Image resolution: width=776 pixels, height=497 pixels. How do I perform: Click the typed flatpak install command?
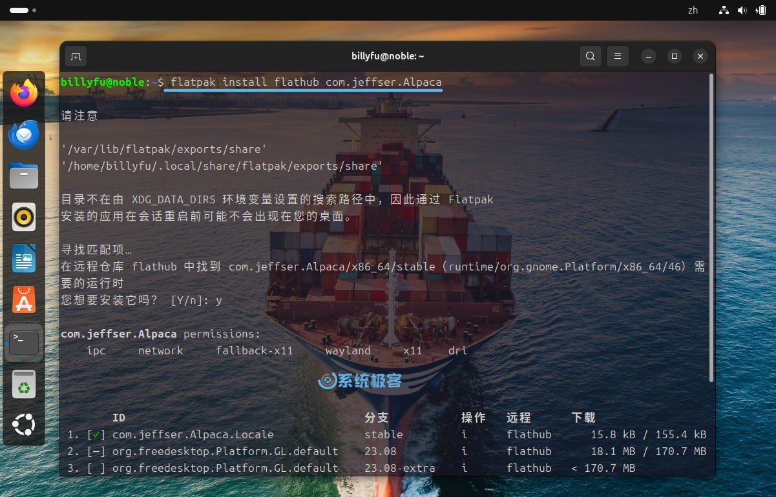[306, 82]
